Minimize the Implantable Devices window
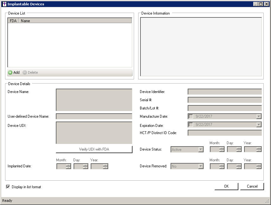Viewport: 271px width, 205px height. [x=256, y=4]
